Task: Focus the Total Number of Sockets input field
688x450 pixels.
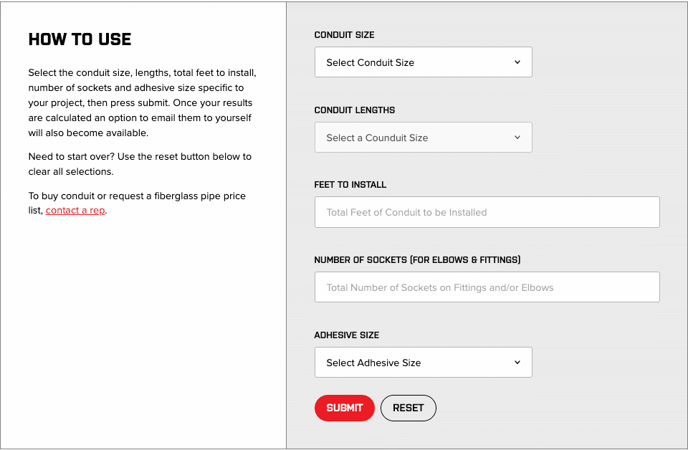Action: click(x=487, y=287)
